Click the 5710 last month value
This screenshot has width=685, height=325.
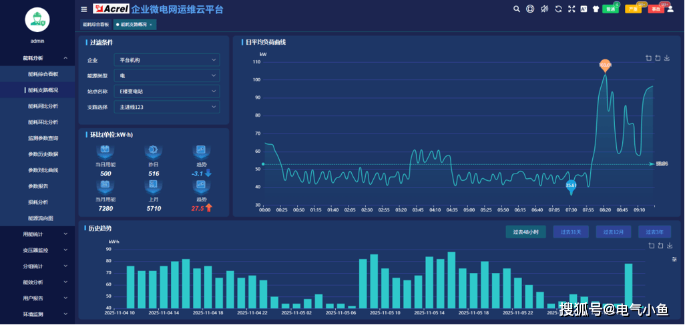[154, 208]
